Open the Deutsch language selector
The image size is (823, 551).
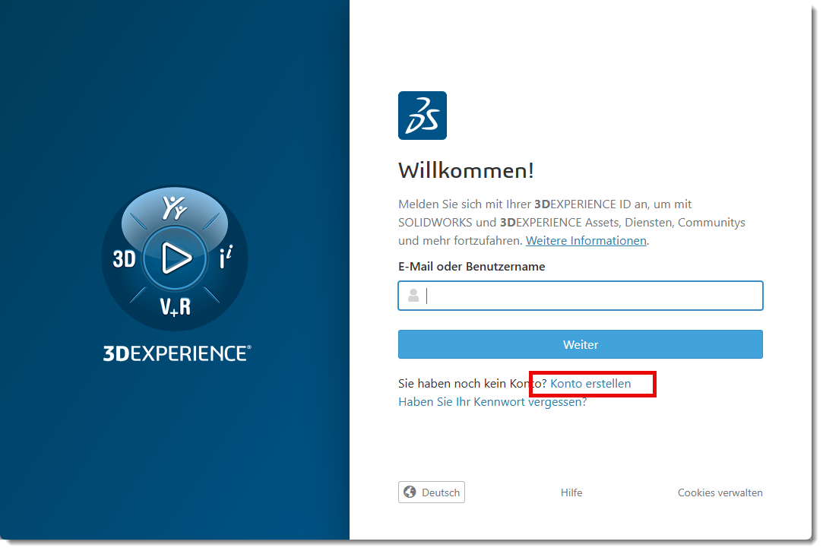click(432, 492)
